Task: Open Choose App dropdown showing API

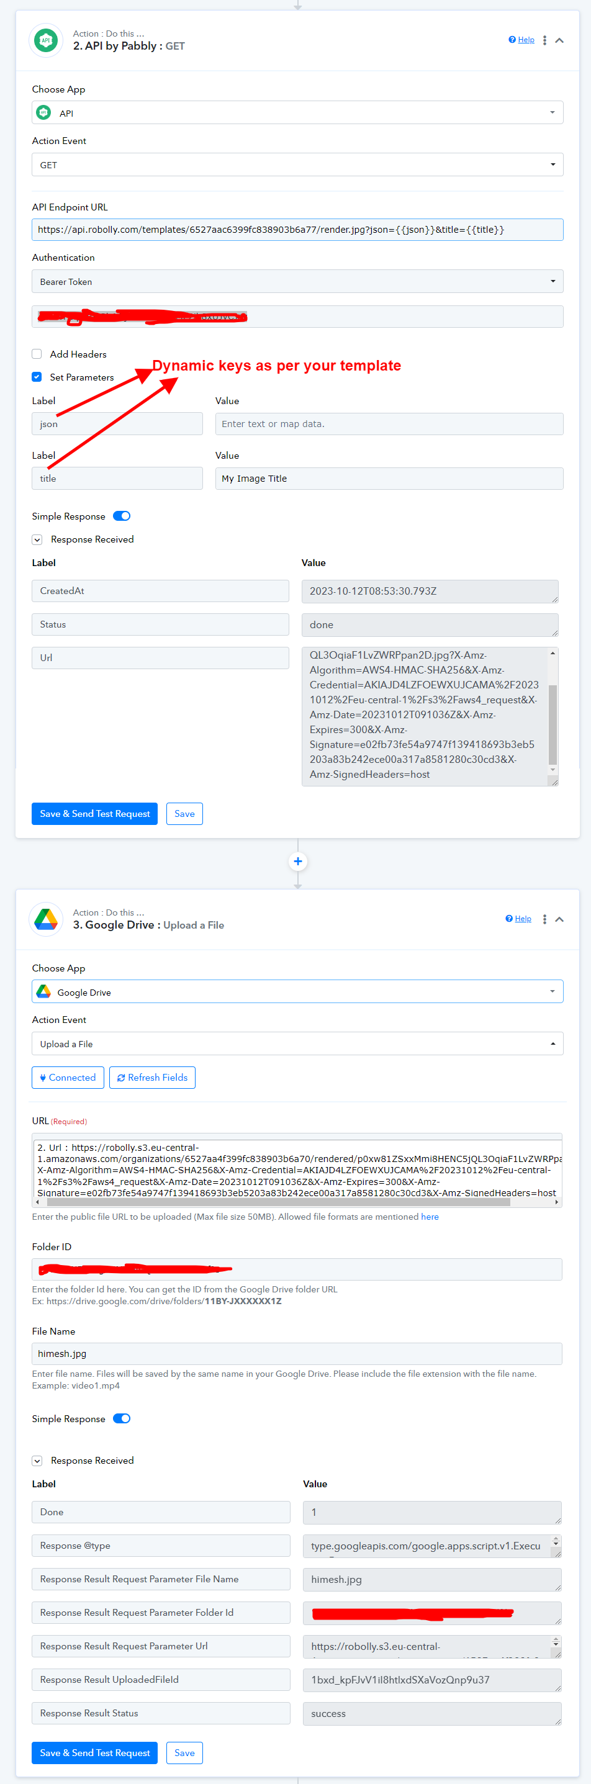Action: pyautogui.click(x=297, y=113)
